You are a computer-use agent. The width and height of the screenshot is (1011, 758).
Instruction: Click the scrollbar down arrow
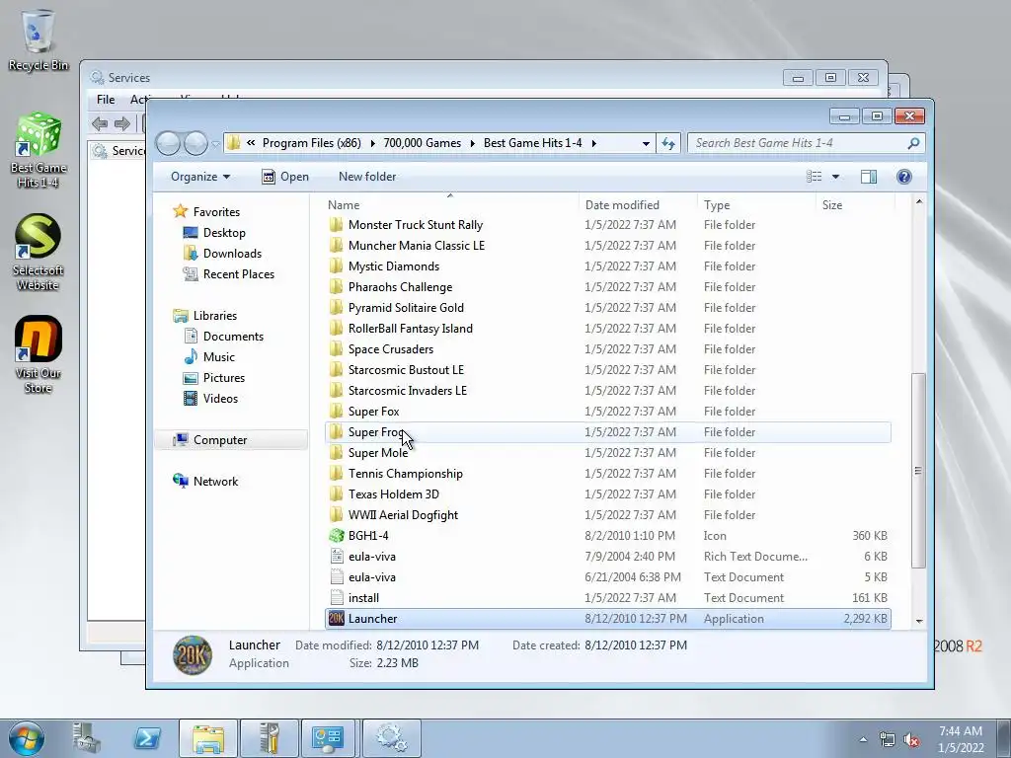[919, 622]
